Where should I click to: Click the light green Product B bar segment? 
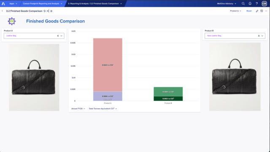click(168, 92)
